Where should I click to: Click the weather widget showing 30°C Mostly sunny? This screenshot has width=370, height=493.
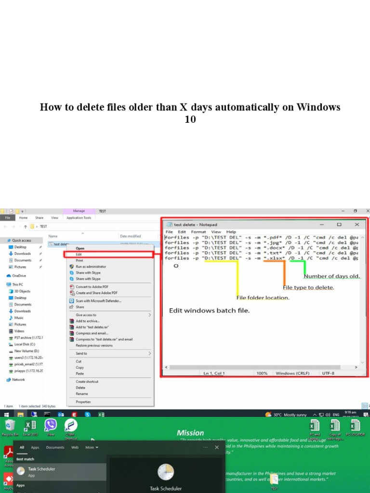286,415
